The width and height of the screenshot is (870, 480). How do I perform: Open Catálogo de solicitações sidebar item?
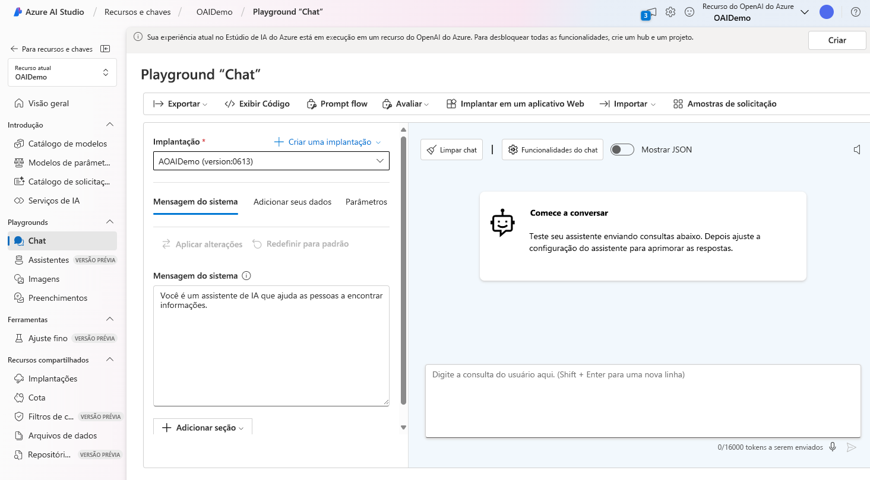(x=62, y=182)
